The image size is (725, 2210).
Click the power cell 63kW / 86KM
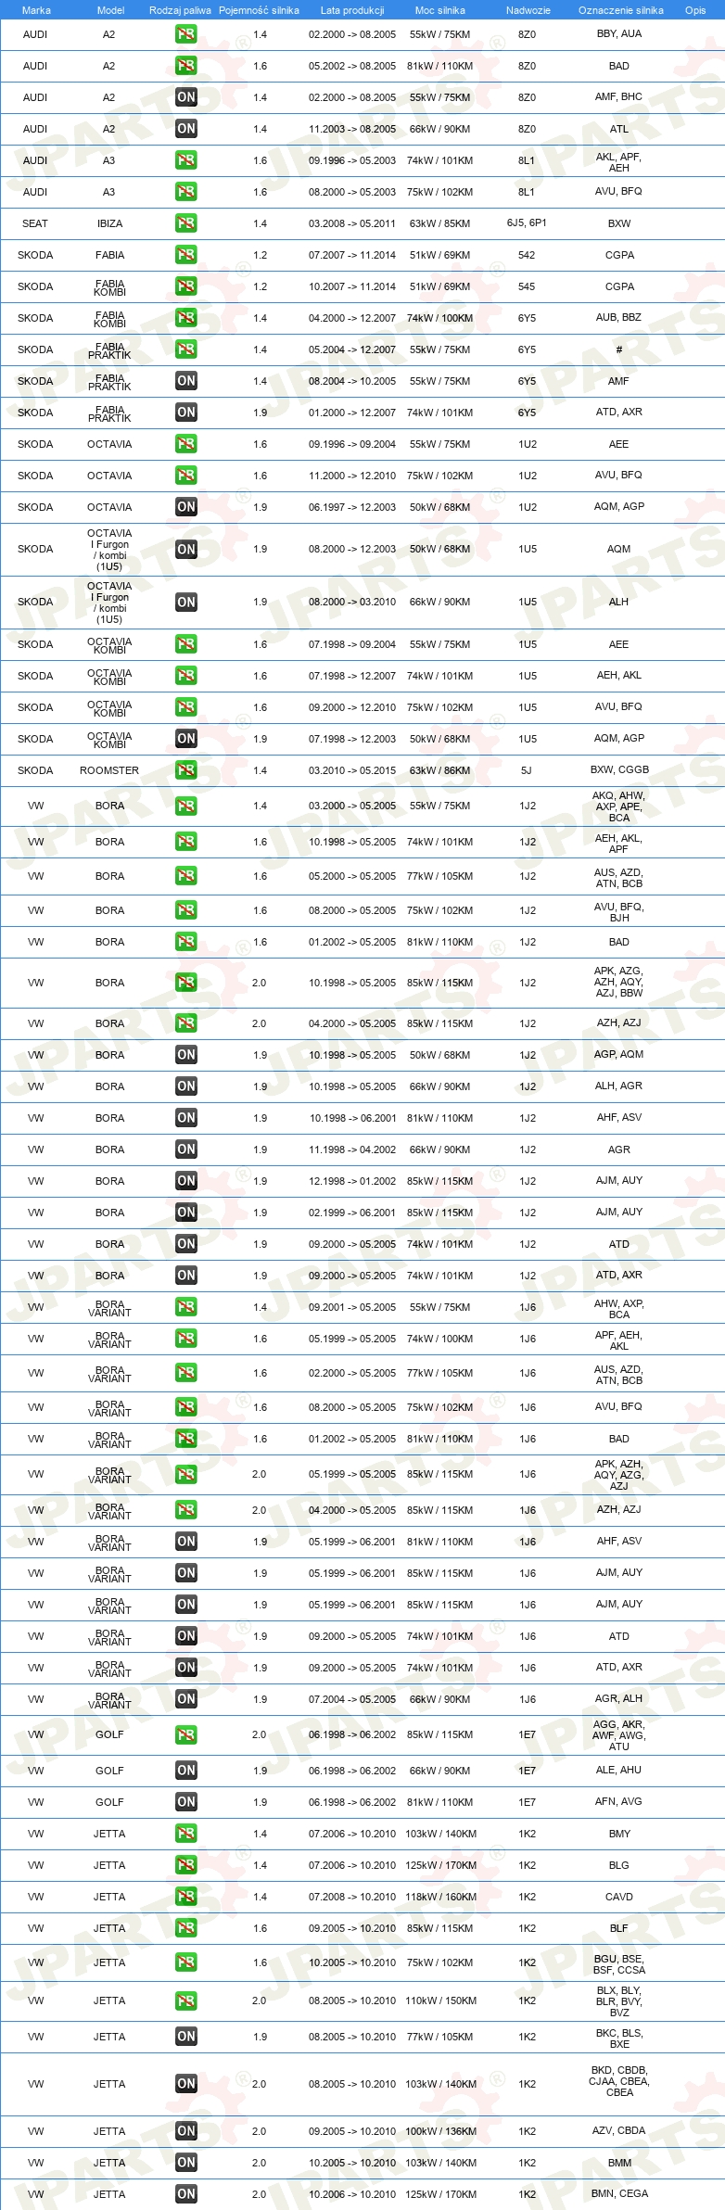[439, 770]
